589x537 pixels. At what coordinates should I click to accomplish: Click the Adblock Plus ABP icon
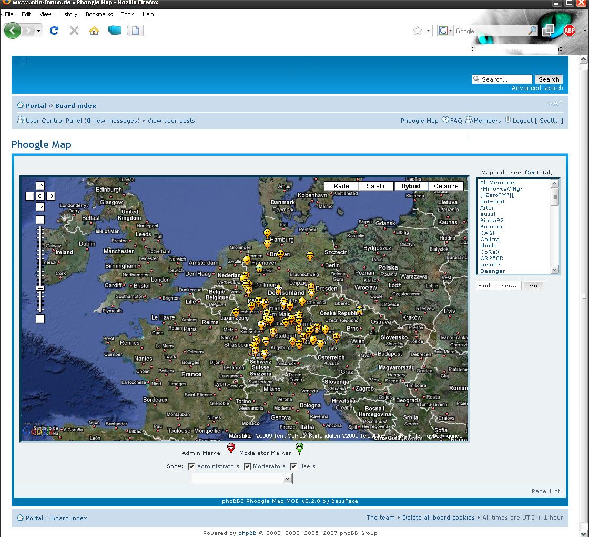(x=569, y=31)
